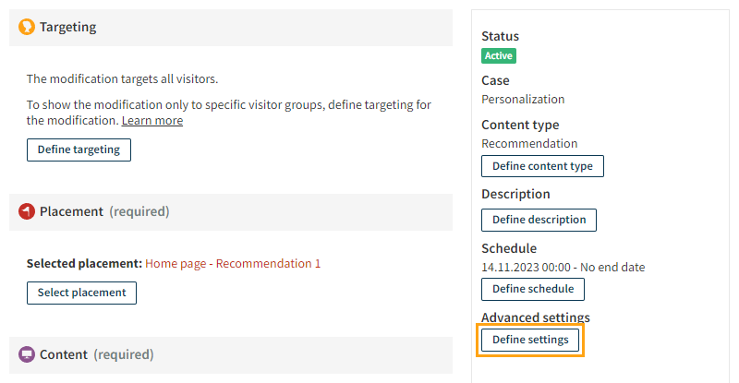Click the Define schedule button
Image resolution: width=739 pixels, height=383 pixels.
pos(532,289)
